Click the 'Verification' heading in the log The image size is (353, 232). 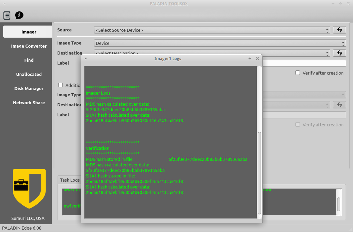click(98, 148)
